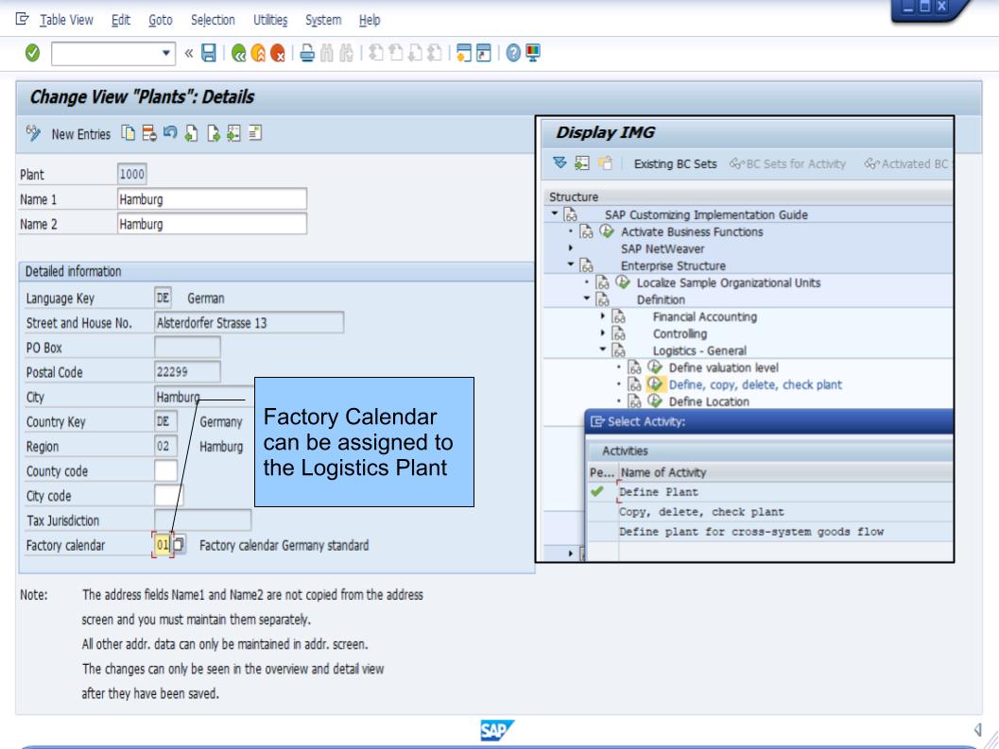
Task: Click the Customize Local Layout monitor icon
Action: coord(533,53)
